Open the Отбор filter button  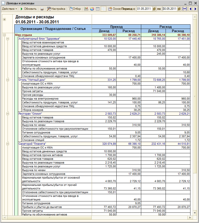(75, 9)
